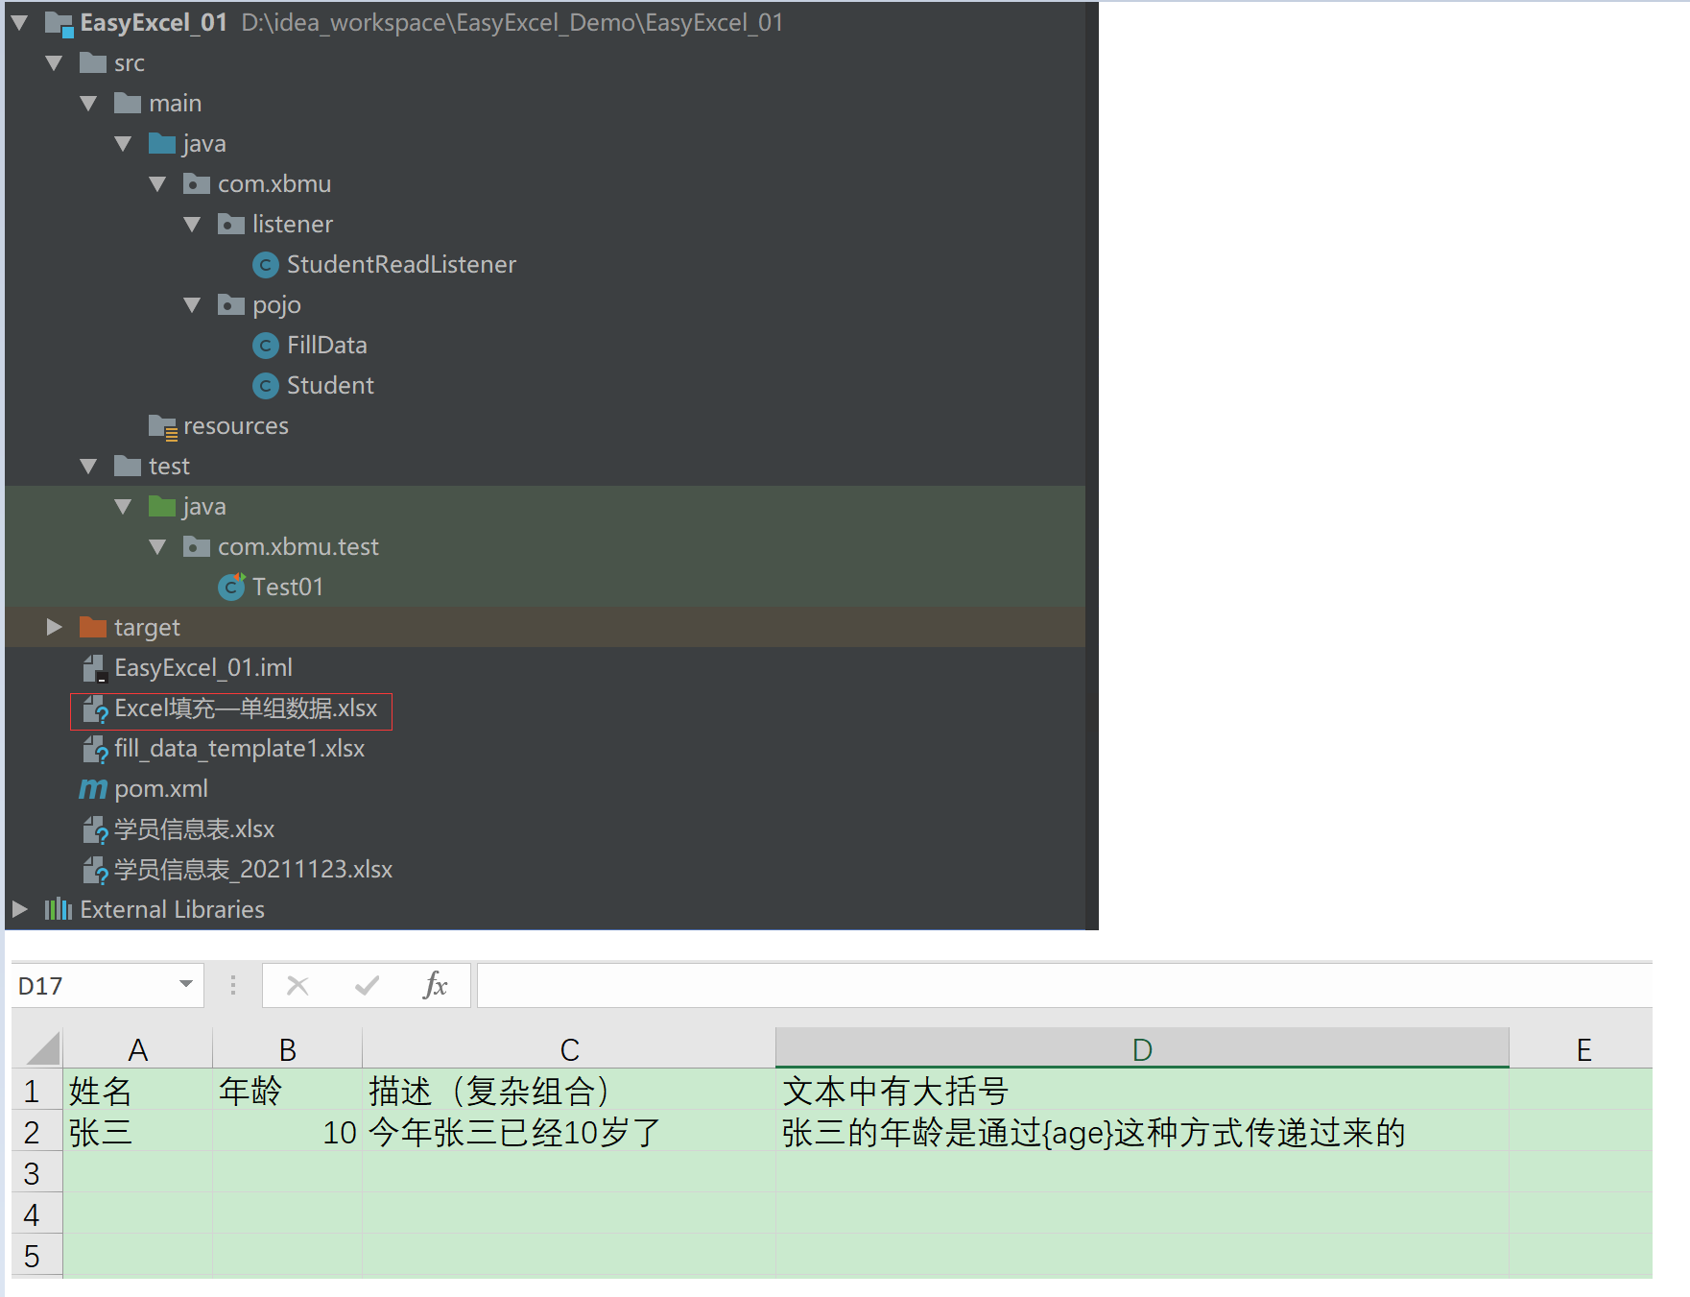Select External Libraries node
Image resolution: width=1690 pixels, height=1297 pixels.
[171, 909]
